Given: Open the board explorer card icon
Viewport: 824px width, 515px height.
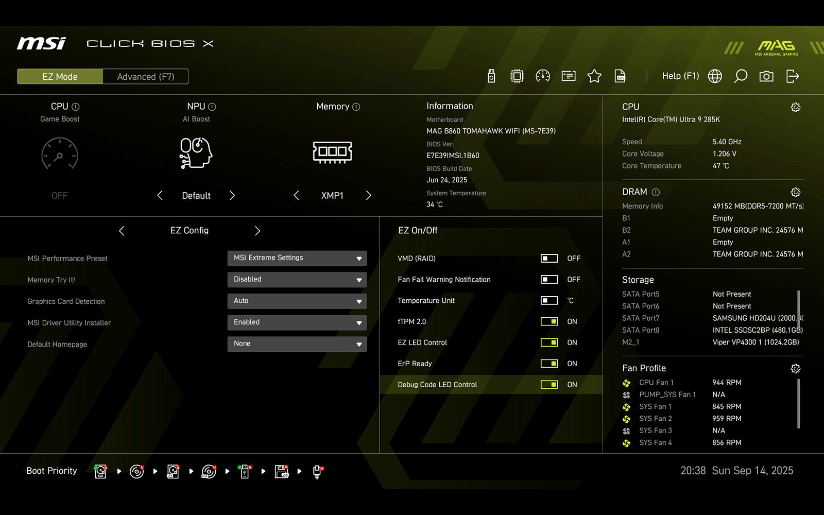Looking at the screenshot, I should pos(569,76).
